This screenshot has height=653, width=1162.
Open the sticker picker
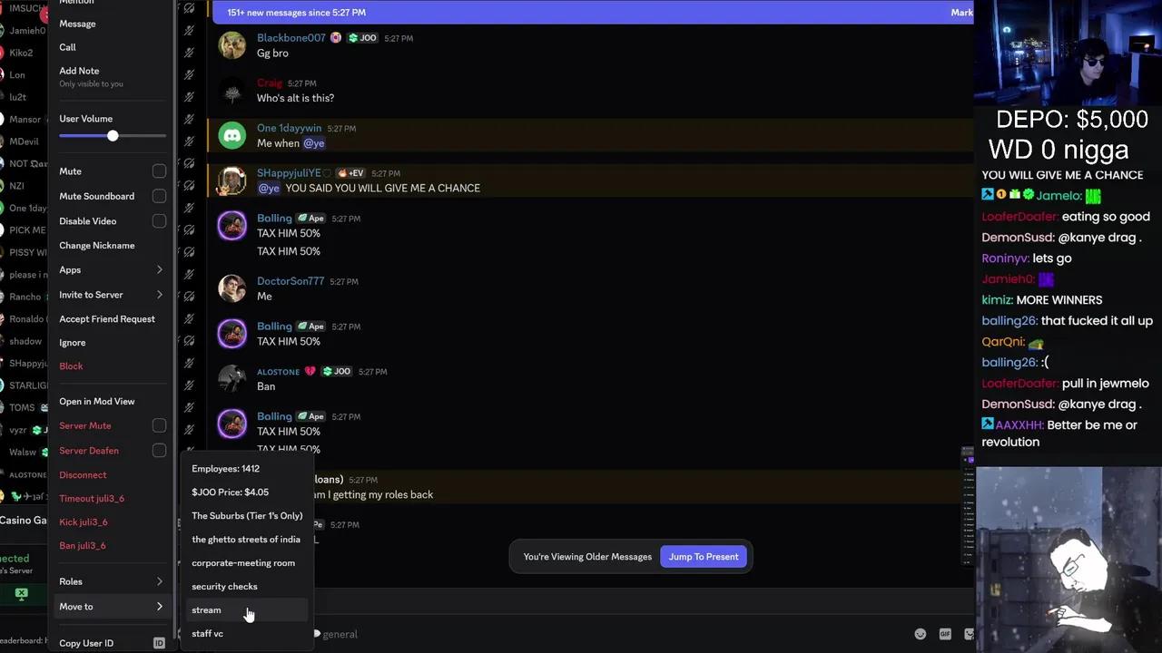(x=970, y=635)
